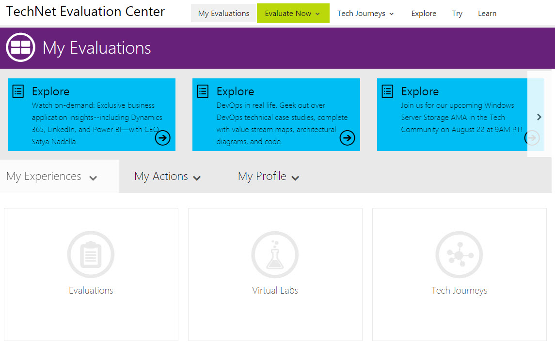Click the TechNet Evaluation Center title
Viewport: 555px width, 342px height.
click(86, 12)
